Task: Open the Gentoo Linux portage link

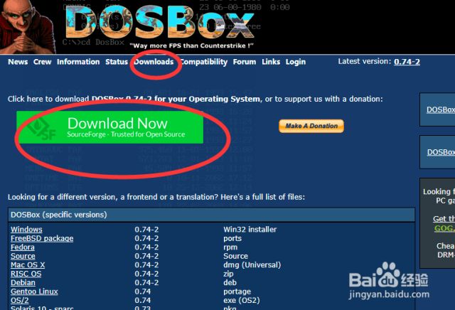Action: pos(34,292)
